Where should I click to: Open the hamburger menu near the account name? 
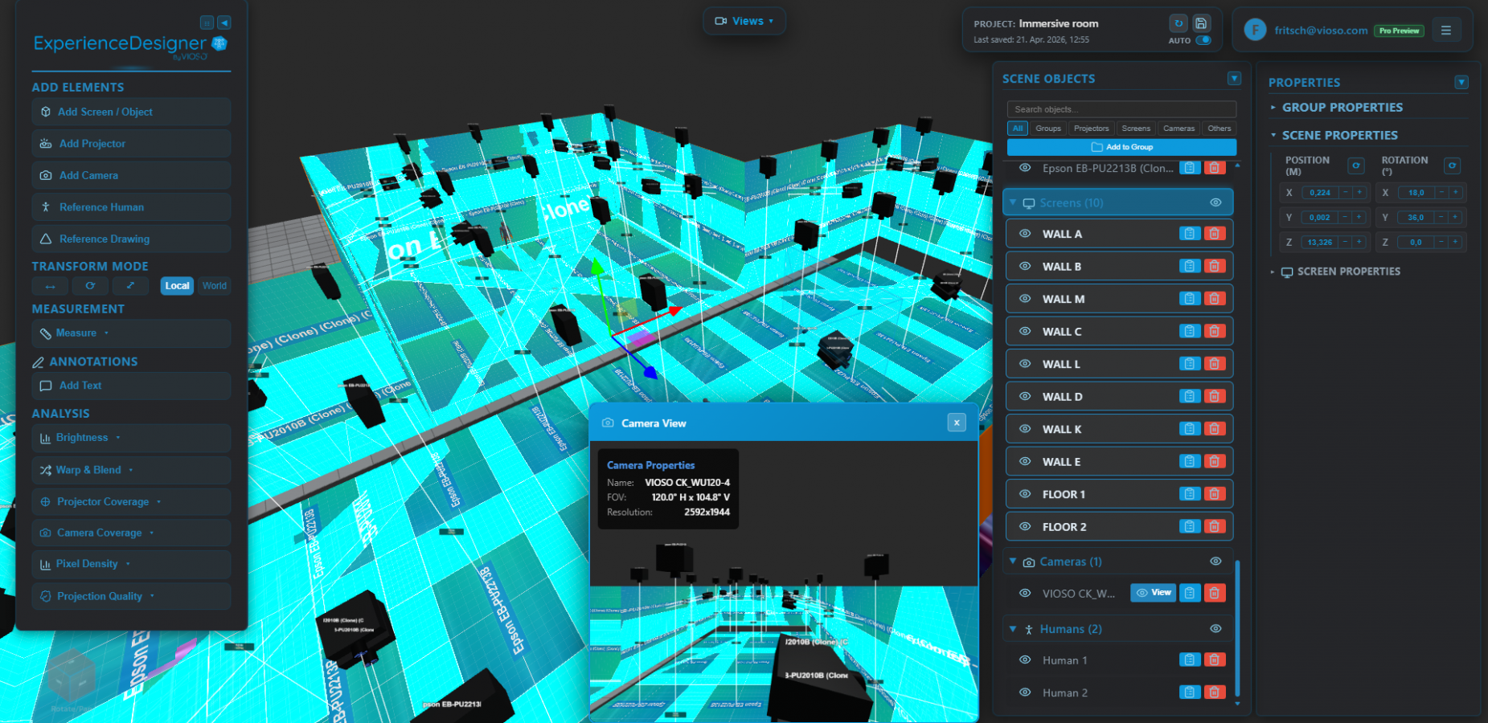1446,29
